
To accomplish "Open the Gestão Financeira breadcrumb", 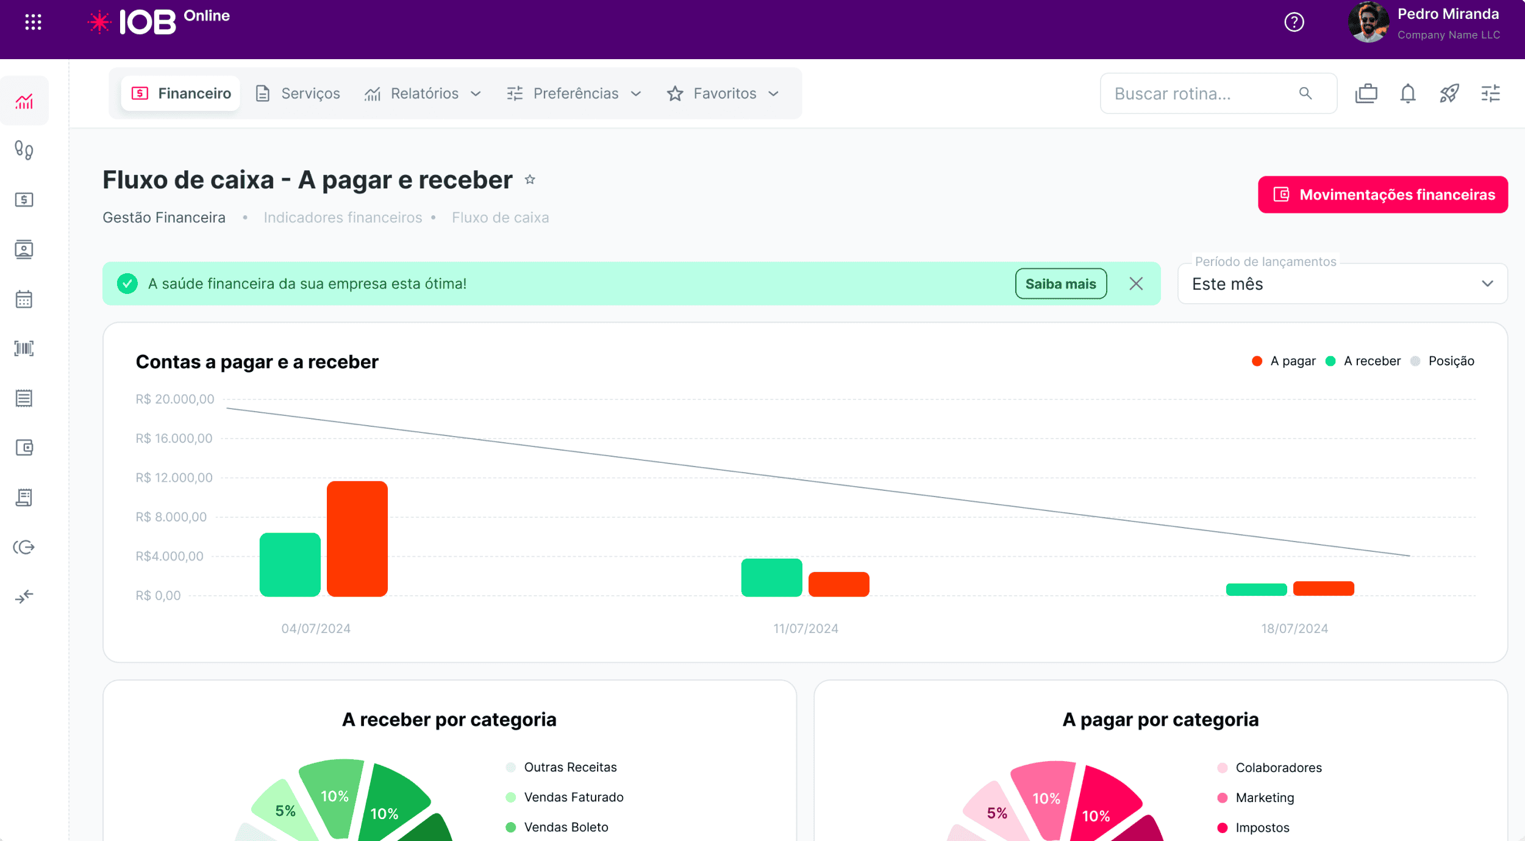I will 164,217.
